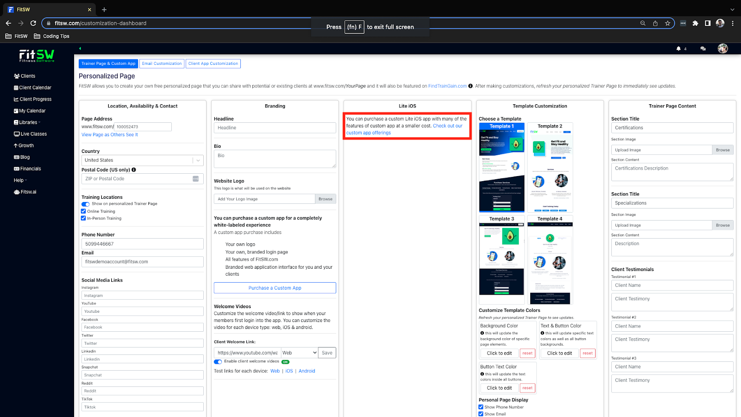The image size is (741, 417).
Task: Click the Instagram link input field
Action: click(143, 296)
